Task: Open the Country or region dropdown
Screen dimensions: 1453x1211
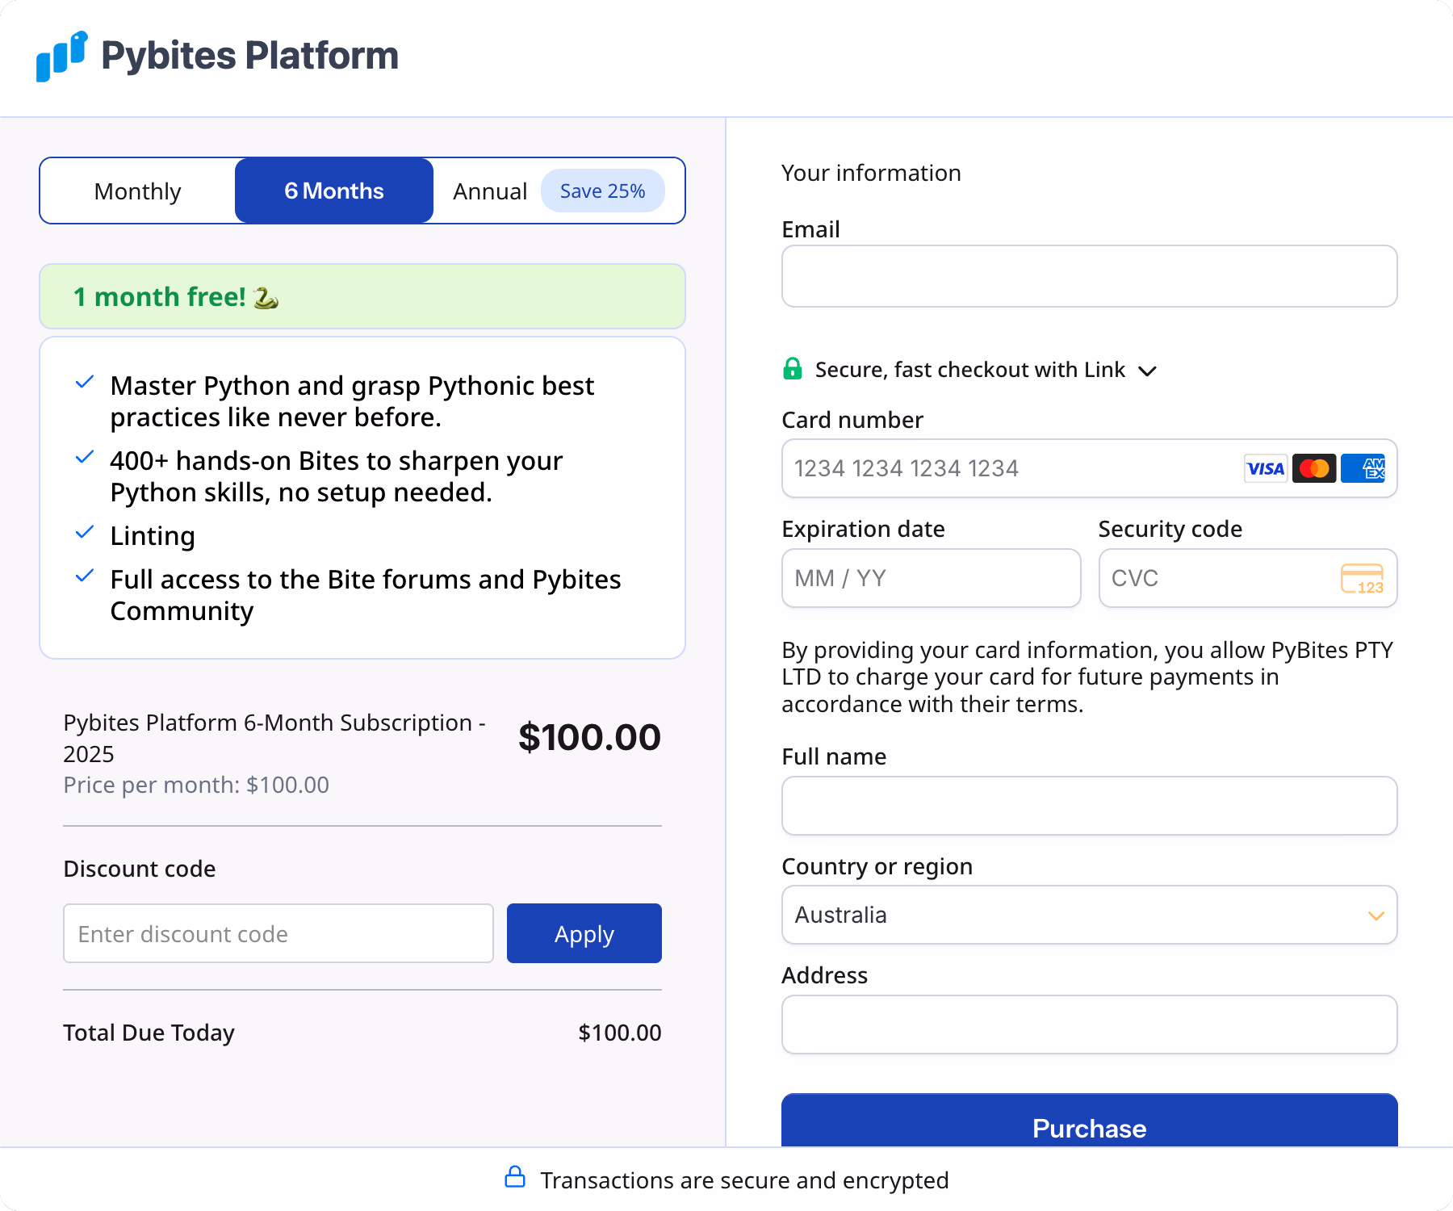Action: click(1090, 915)
